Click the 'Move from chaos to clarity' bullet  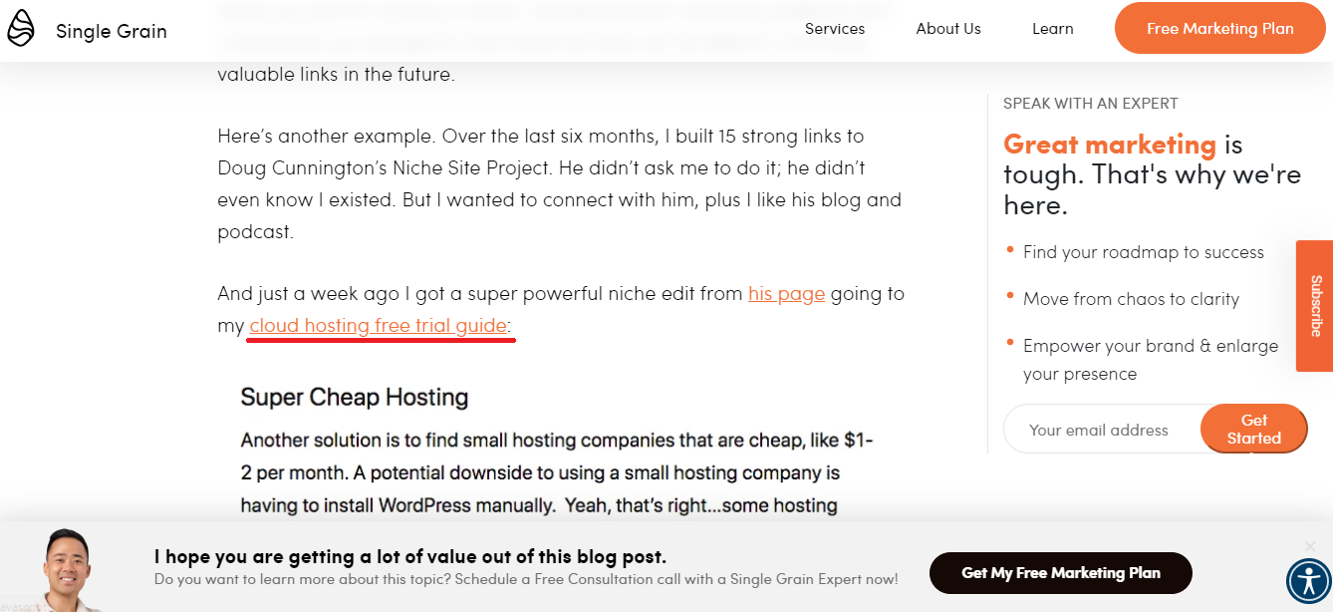(x=1131, y=299)
